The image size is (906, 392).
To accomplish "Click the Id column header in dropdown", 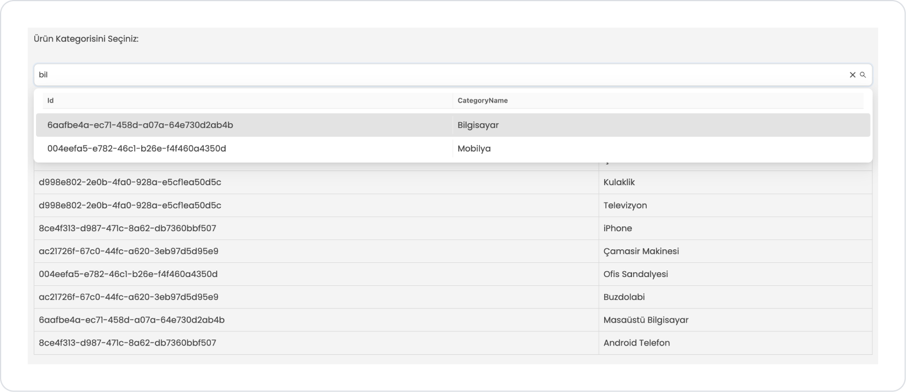I will click(51, 101).
